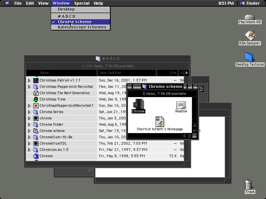
Task: Expand the Chroma Series folder triangle
Action: 29,112
